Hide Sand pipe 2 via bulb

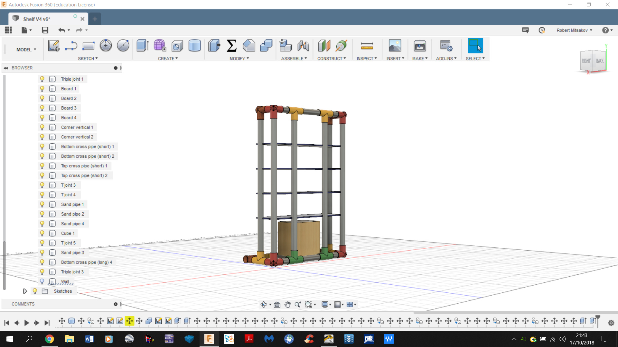(x=42, y=214)
